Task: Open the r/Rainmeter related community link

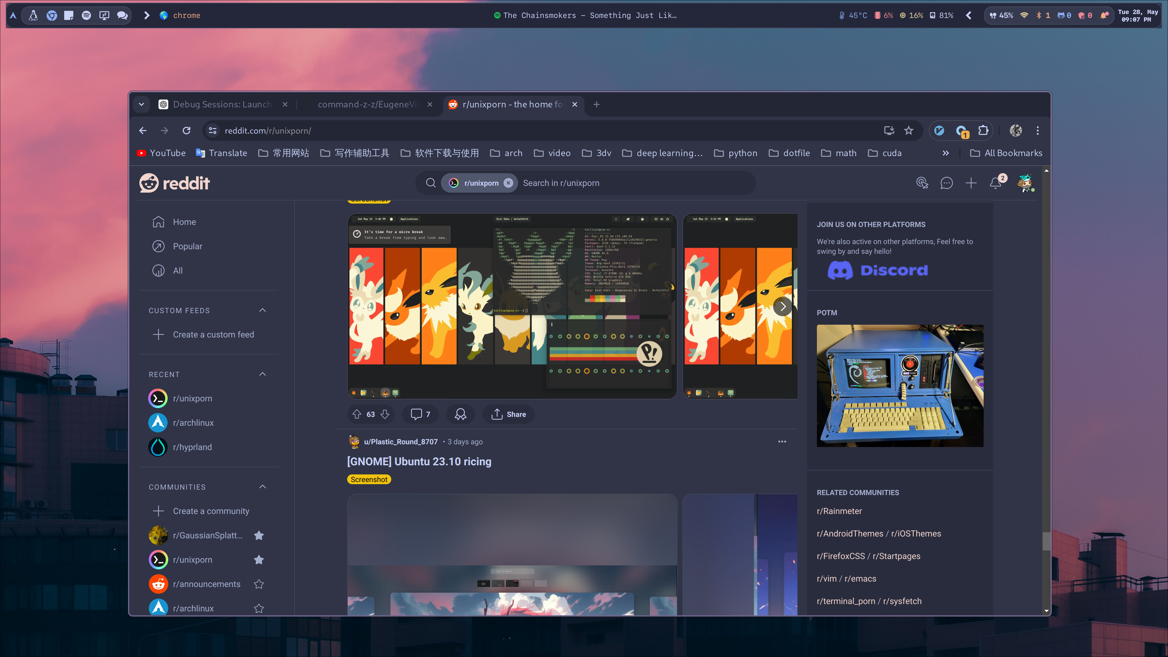Action: tap(839, 511)
